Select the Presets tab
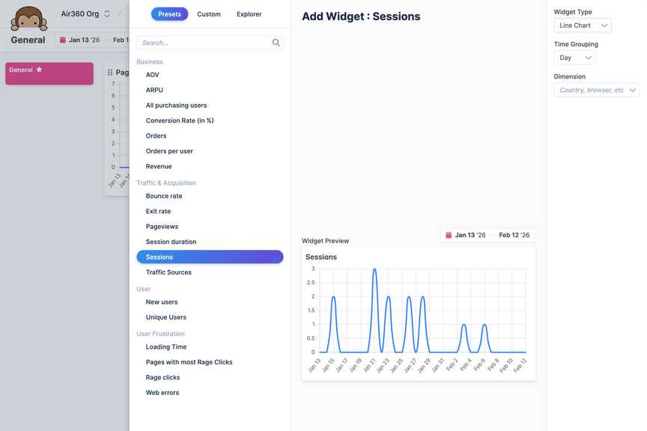Viewport: 647px width, 431px height. pyautogui.click(x=169, y=14)
